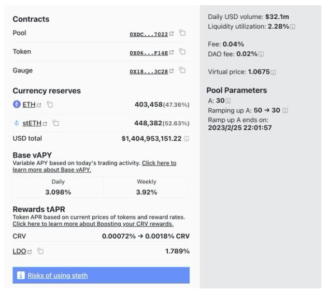Open Boosting your CRV rewards link
Screen dimensions: 327x291
click(93, 224)
